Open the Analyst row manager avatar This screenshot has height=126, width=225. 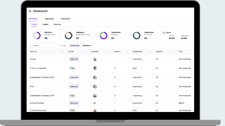click(95, 59)
